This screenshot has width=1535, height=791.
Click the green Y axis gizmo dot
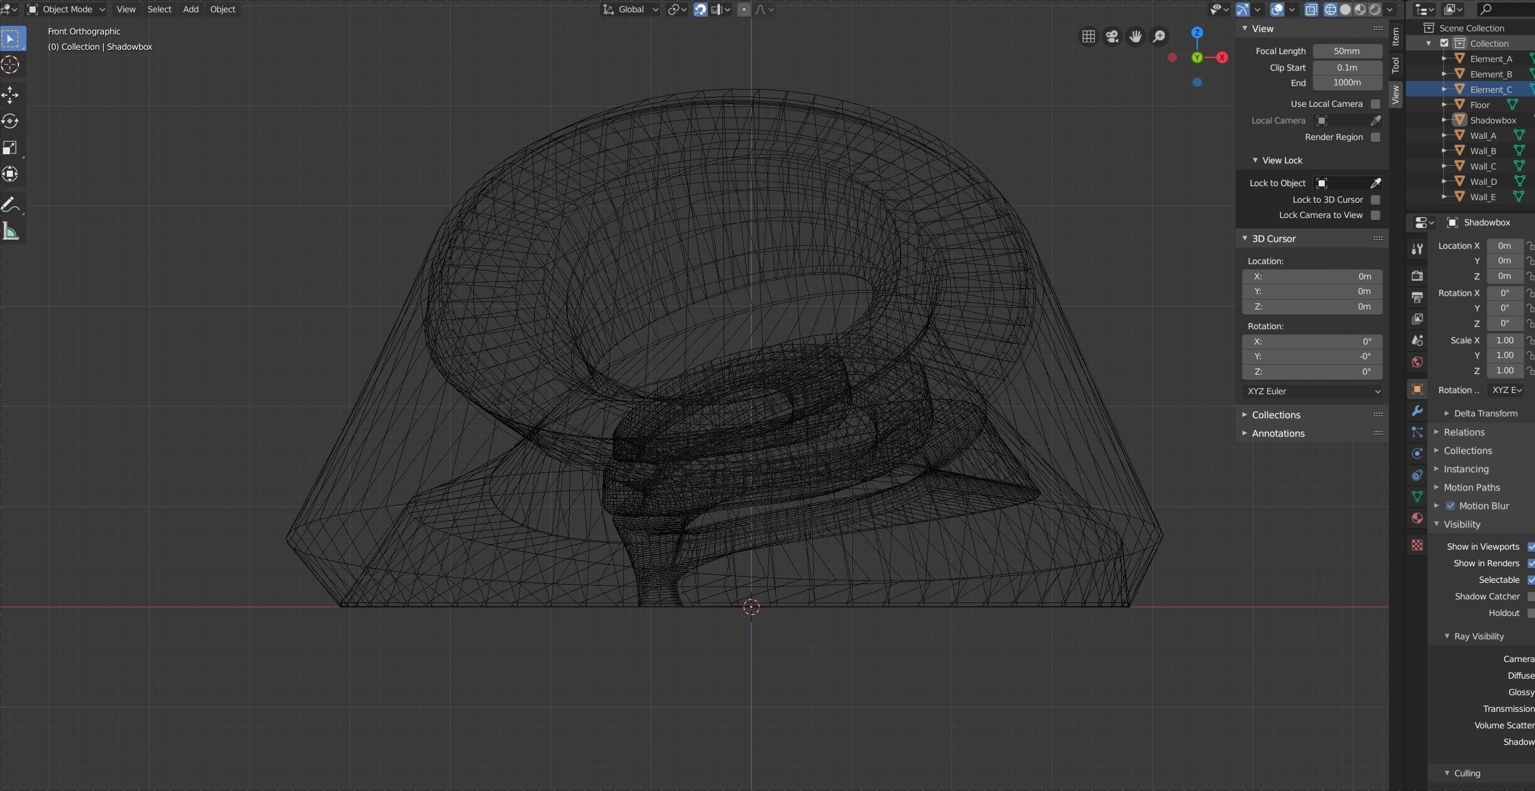[1196, 57]
